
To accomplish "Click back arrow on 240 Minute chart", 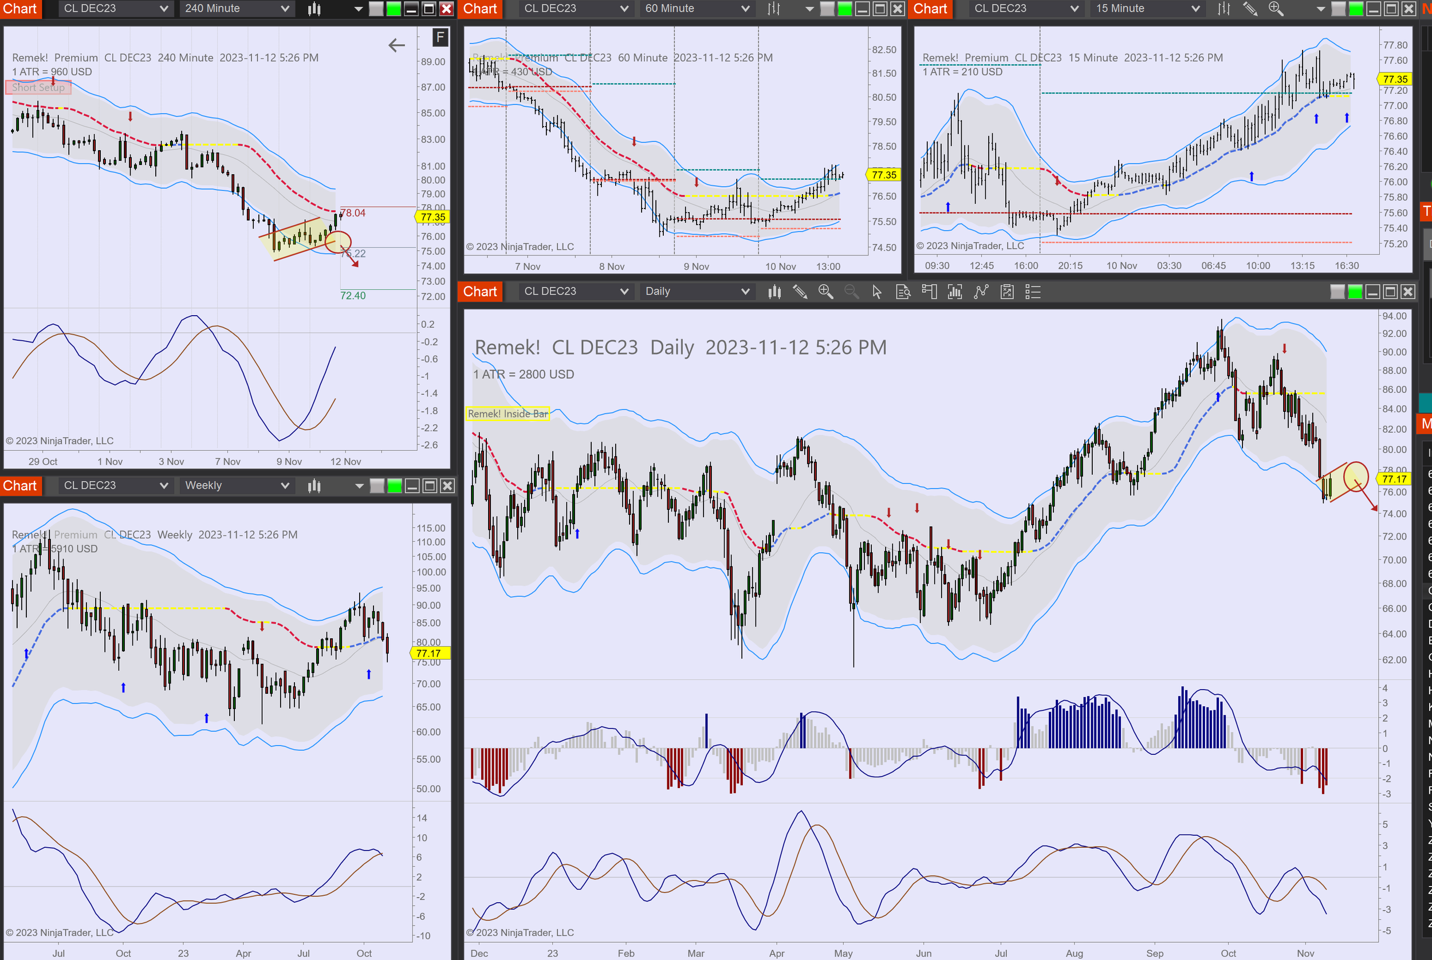I will tap(397, 45).
